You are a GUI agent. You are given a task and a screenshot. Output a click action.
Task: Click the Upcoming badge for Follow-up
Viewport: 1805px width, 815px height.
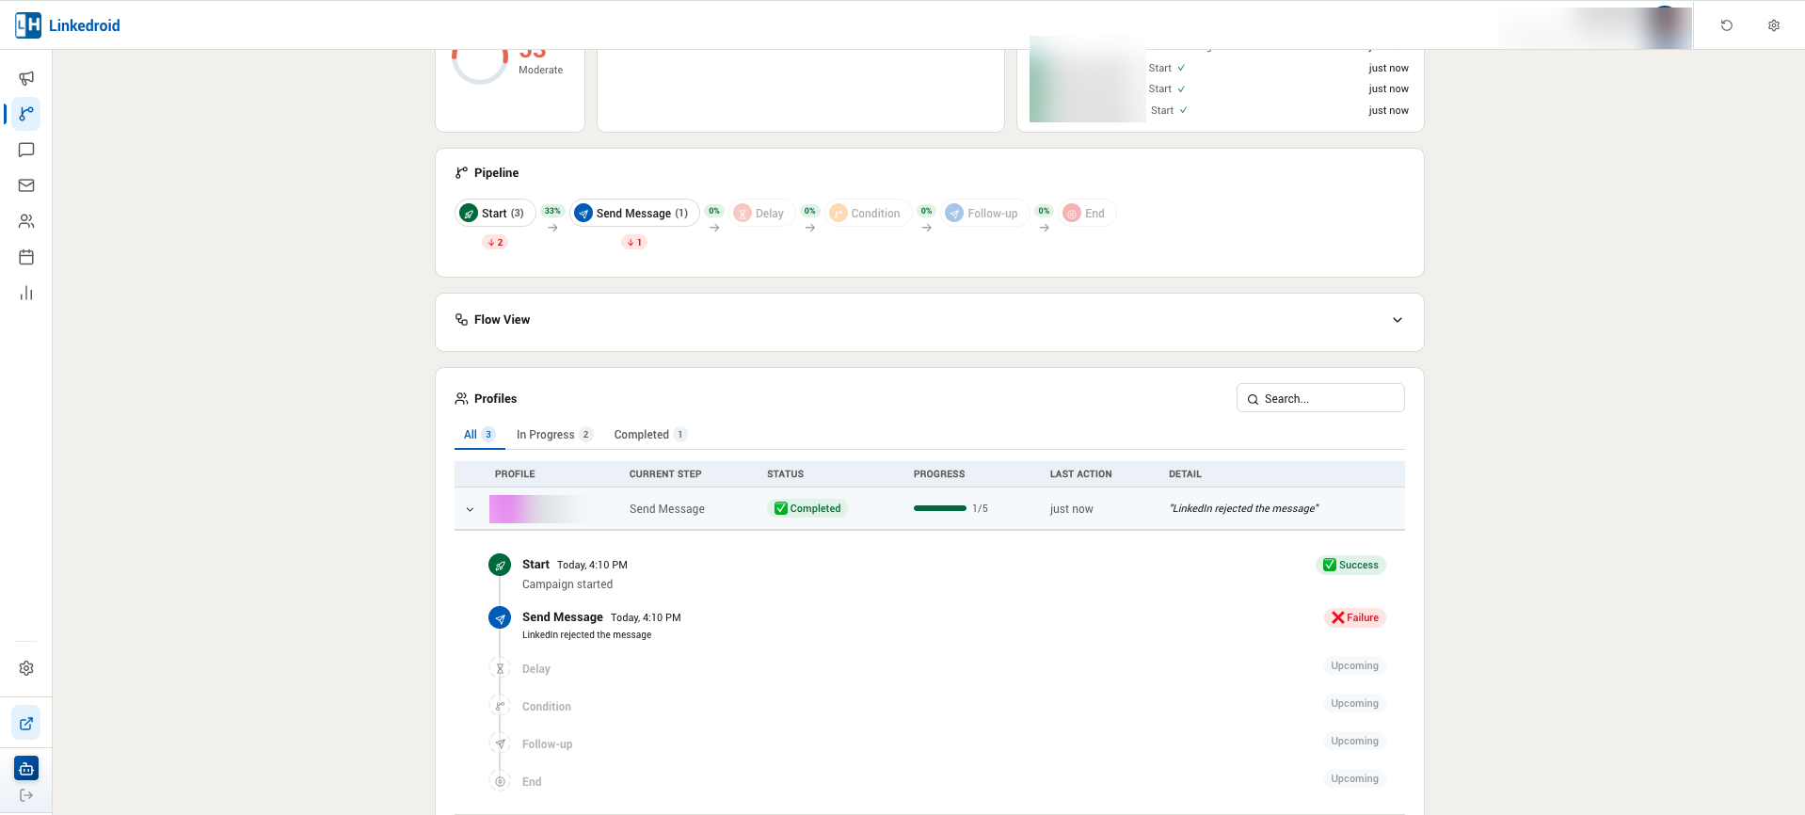click(x=1354, y=741)
